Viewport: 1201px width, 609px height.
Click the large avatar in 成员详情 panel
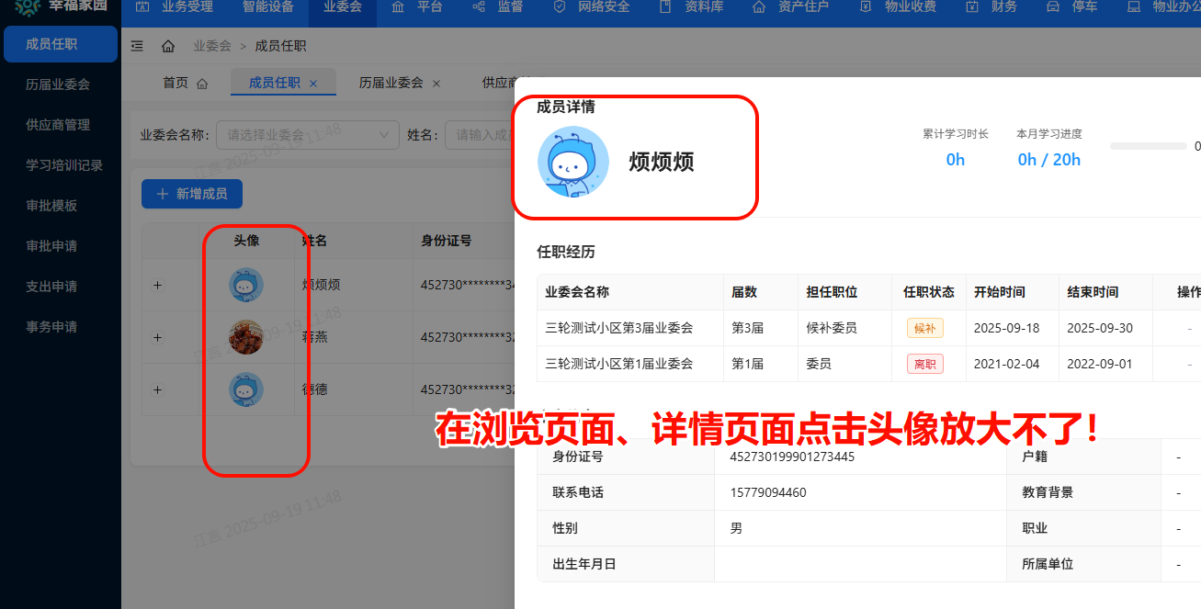click(x=573, y=163)
